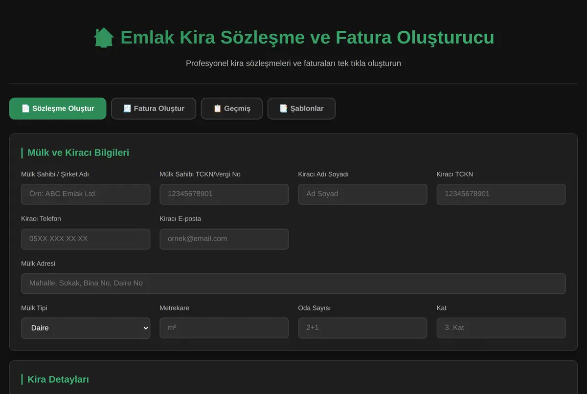Click the Kat input field

coord(501,328)
